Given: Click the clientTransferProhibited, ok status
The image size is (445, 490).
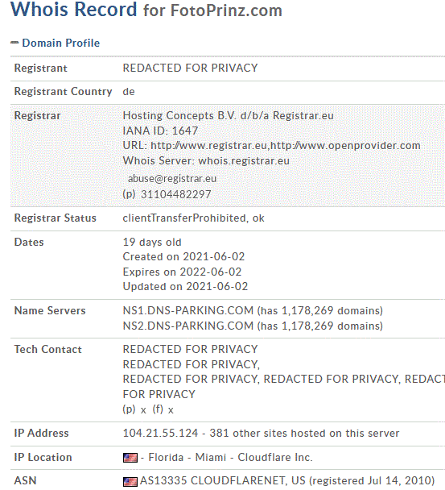Looking at the screenshot, I should coord(193,218).
